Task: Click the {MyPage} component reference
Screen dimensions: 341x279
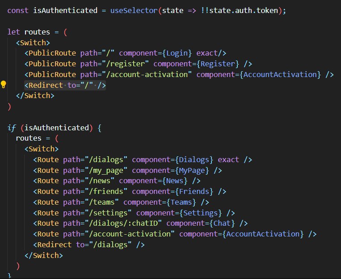Action: 192,170
